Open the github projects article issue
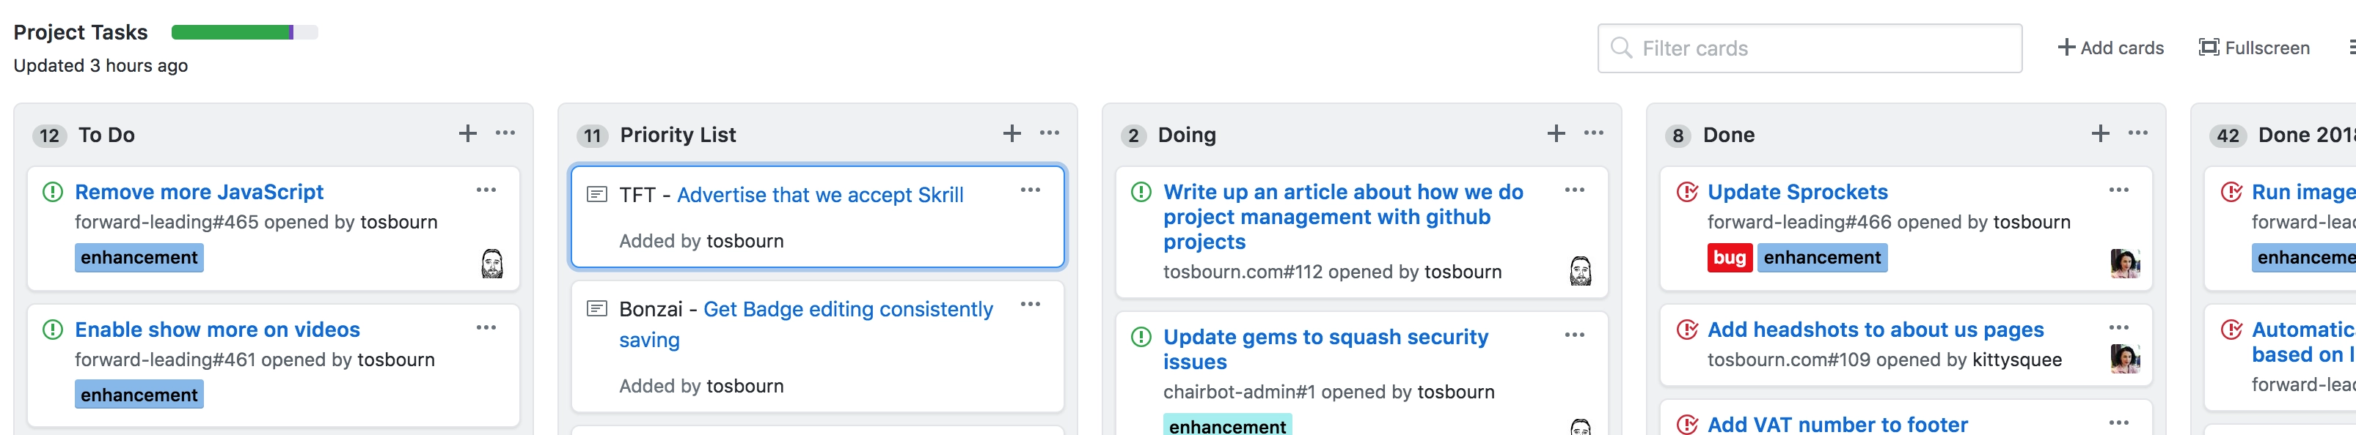The height and width of the screenshot is (435, 2356). pos(1342,218)
